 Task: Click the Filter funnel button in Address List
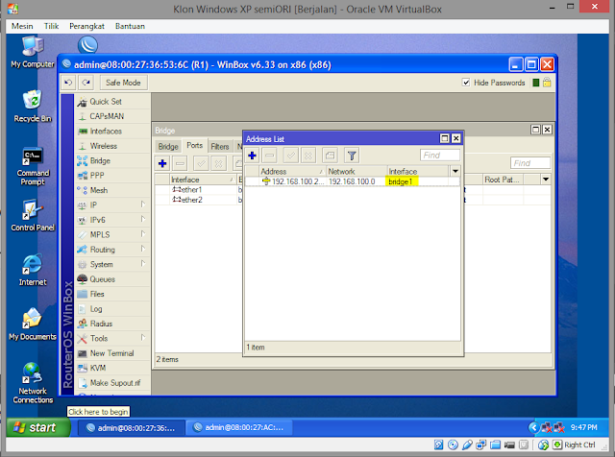coord(352,156)
